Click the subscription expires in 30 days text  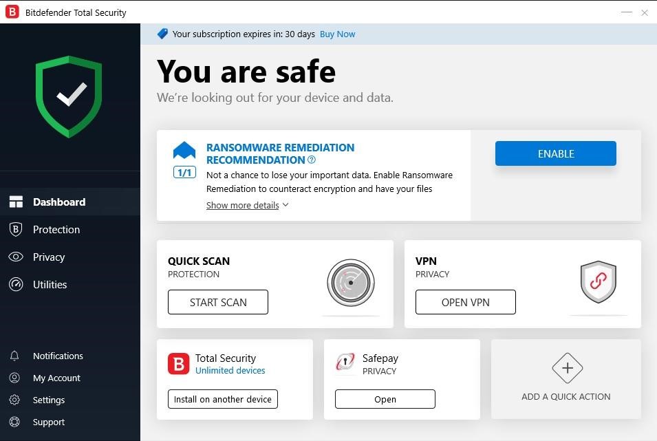(244, 34)
